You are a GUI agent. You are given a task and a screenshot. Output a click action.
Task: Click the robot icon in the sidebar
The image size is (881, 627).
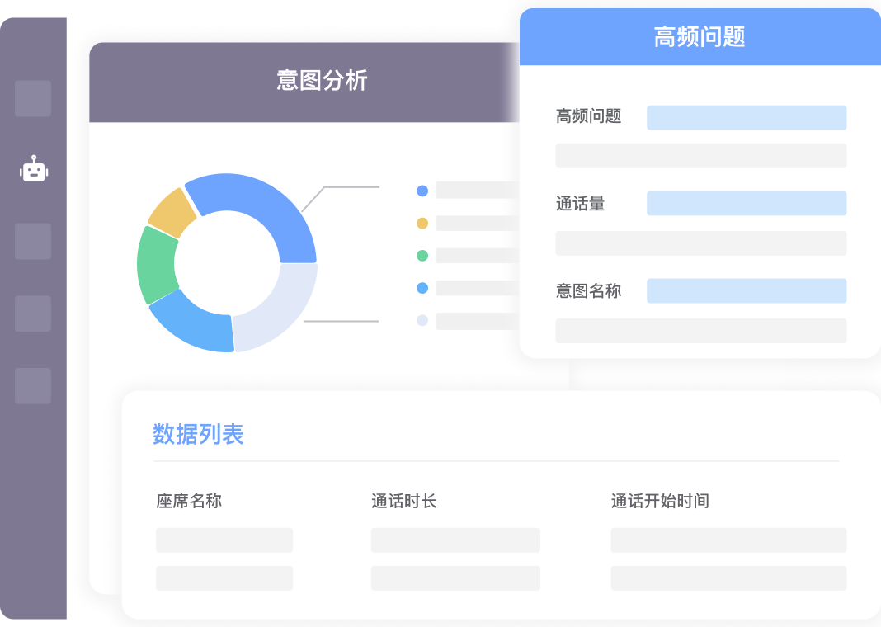[x=33, y=170]
